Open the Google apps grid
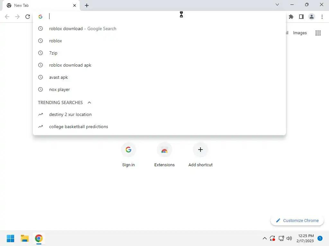 click(x=318, y=33)
